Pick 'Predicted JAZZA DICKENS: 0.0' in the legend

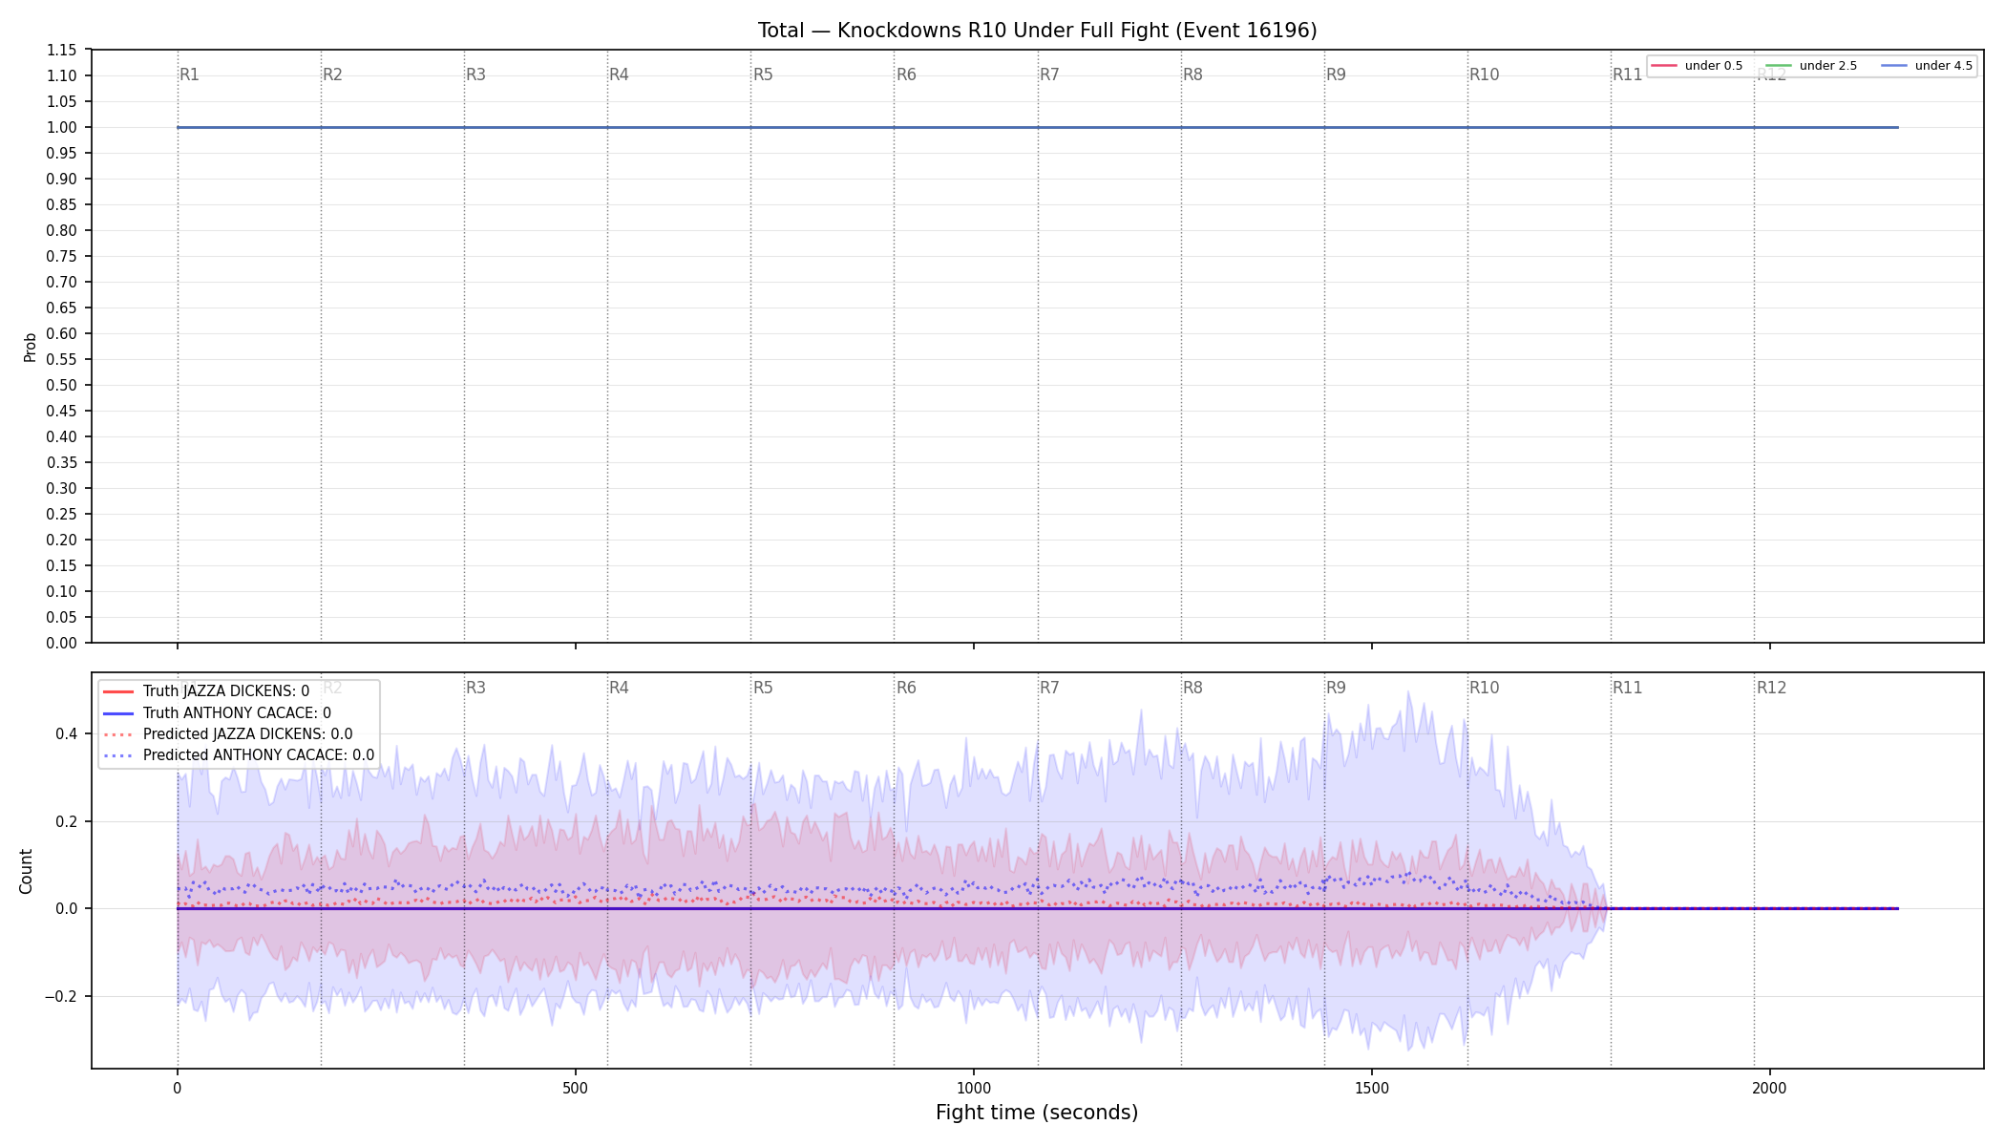pos(227,734)
